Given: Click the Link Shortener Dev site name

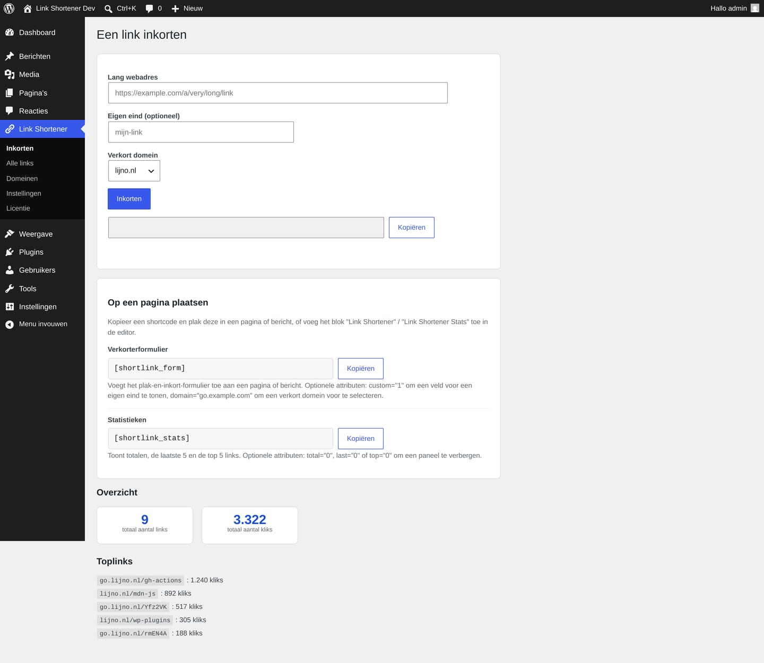Looking at the screenshot, I should (x=65, y=8).
